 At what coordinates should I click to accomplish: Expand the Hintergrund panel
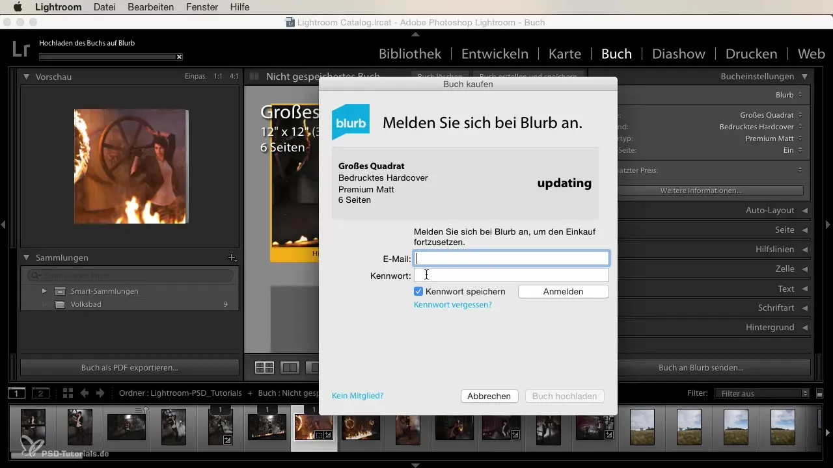pyautogui.click(x=805, y=328)
